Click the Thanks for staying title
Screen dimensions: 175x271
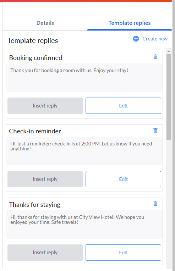[x=35, y=205]
